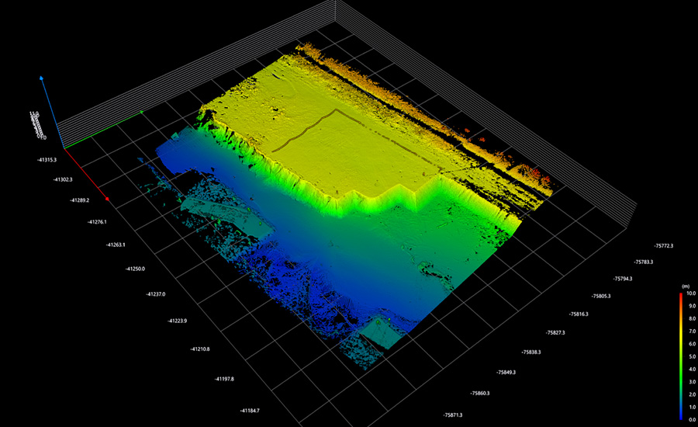Click the -41315.3 axis label
Viewport: 698px width, 427px height.
[45, 160]
